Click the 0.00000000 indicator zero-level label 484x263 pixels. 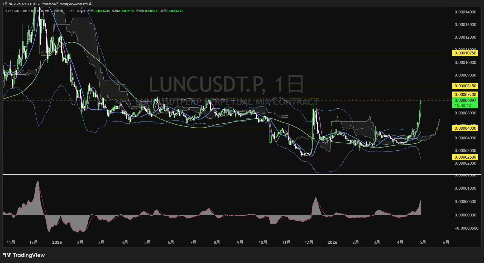click(x=465, y=215)
